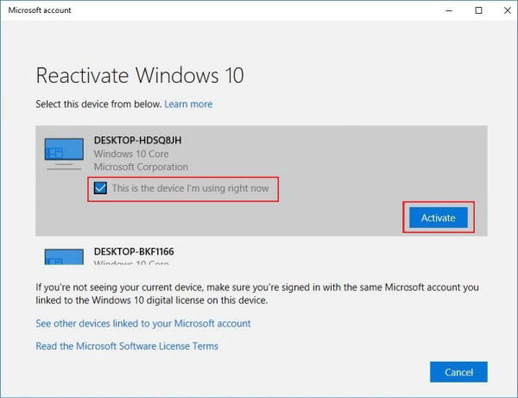Viewport: 518px width, 398px height.
Task: Select the DESKTOP-BKF1166 device name
Action: pyautogui.click(x=134, y=252)
